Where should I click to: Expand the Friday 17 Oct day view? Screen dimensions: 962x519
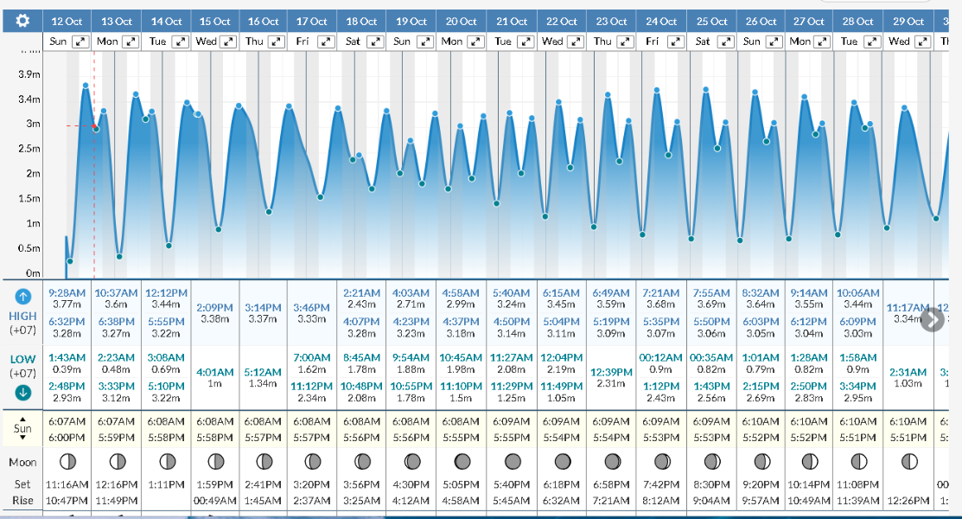pos(327,42)
